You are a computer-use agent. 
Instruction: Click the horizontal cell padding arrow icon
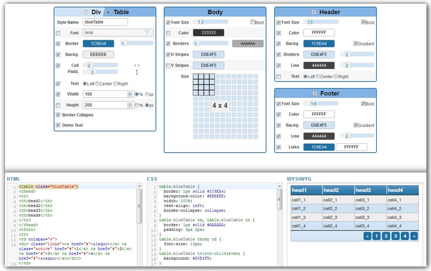click(137, 65)
